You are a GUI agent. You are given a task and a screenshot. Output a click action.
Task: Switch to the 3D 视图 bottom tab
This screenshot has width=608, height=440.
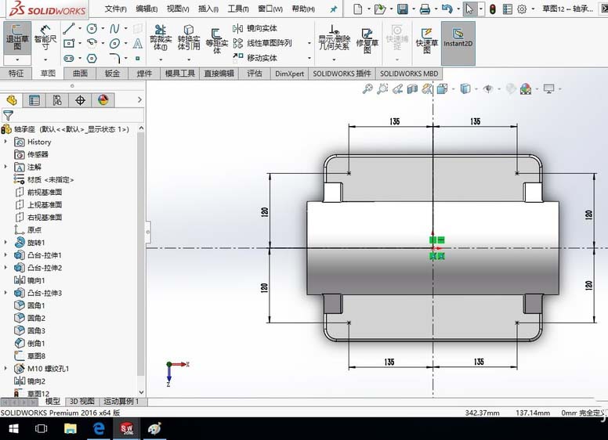click(81, 402)
